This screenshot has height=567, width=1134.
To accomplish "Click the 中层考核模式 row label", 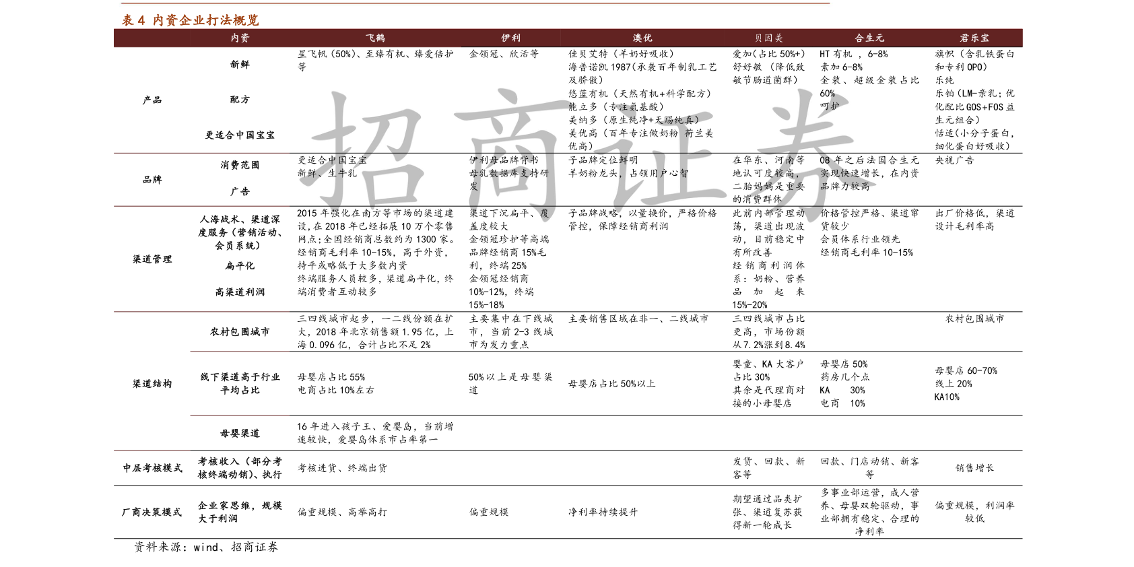I will coord(152,467).
